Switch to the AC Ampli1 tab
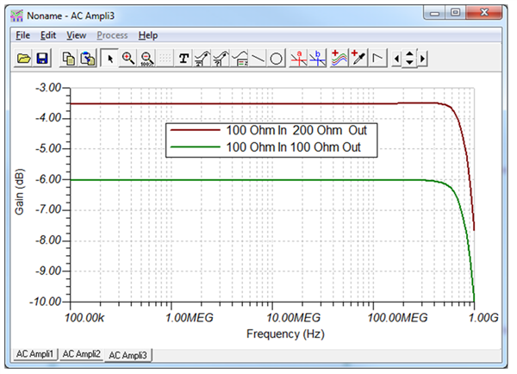Viewport: 517px width, 374px height. point(35,354)
